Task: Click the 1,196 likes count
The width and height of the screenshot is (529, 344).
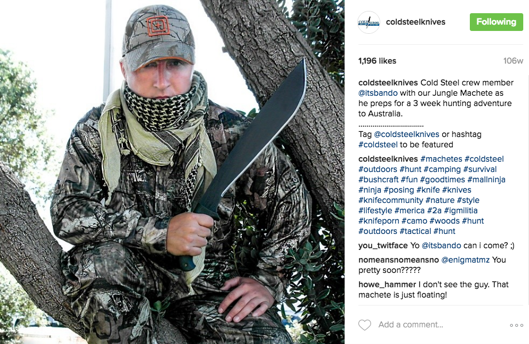Action: [377, 61]
